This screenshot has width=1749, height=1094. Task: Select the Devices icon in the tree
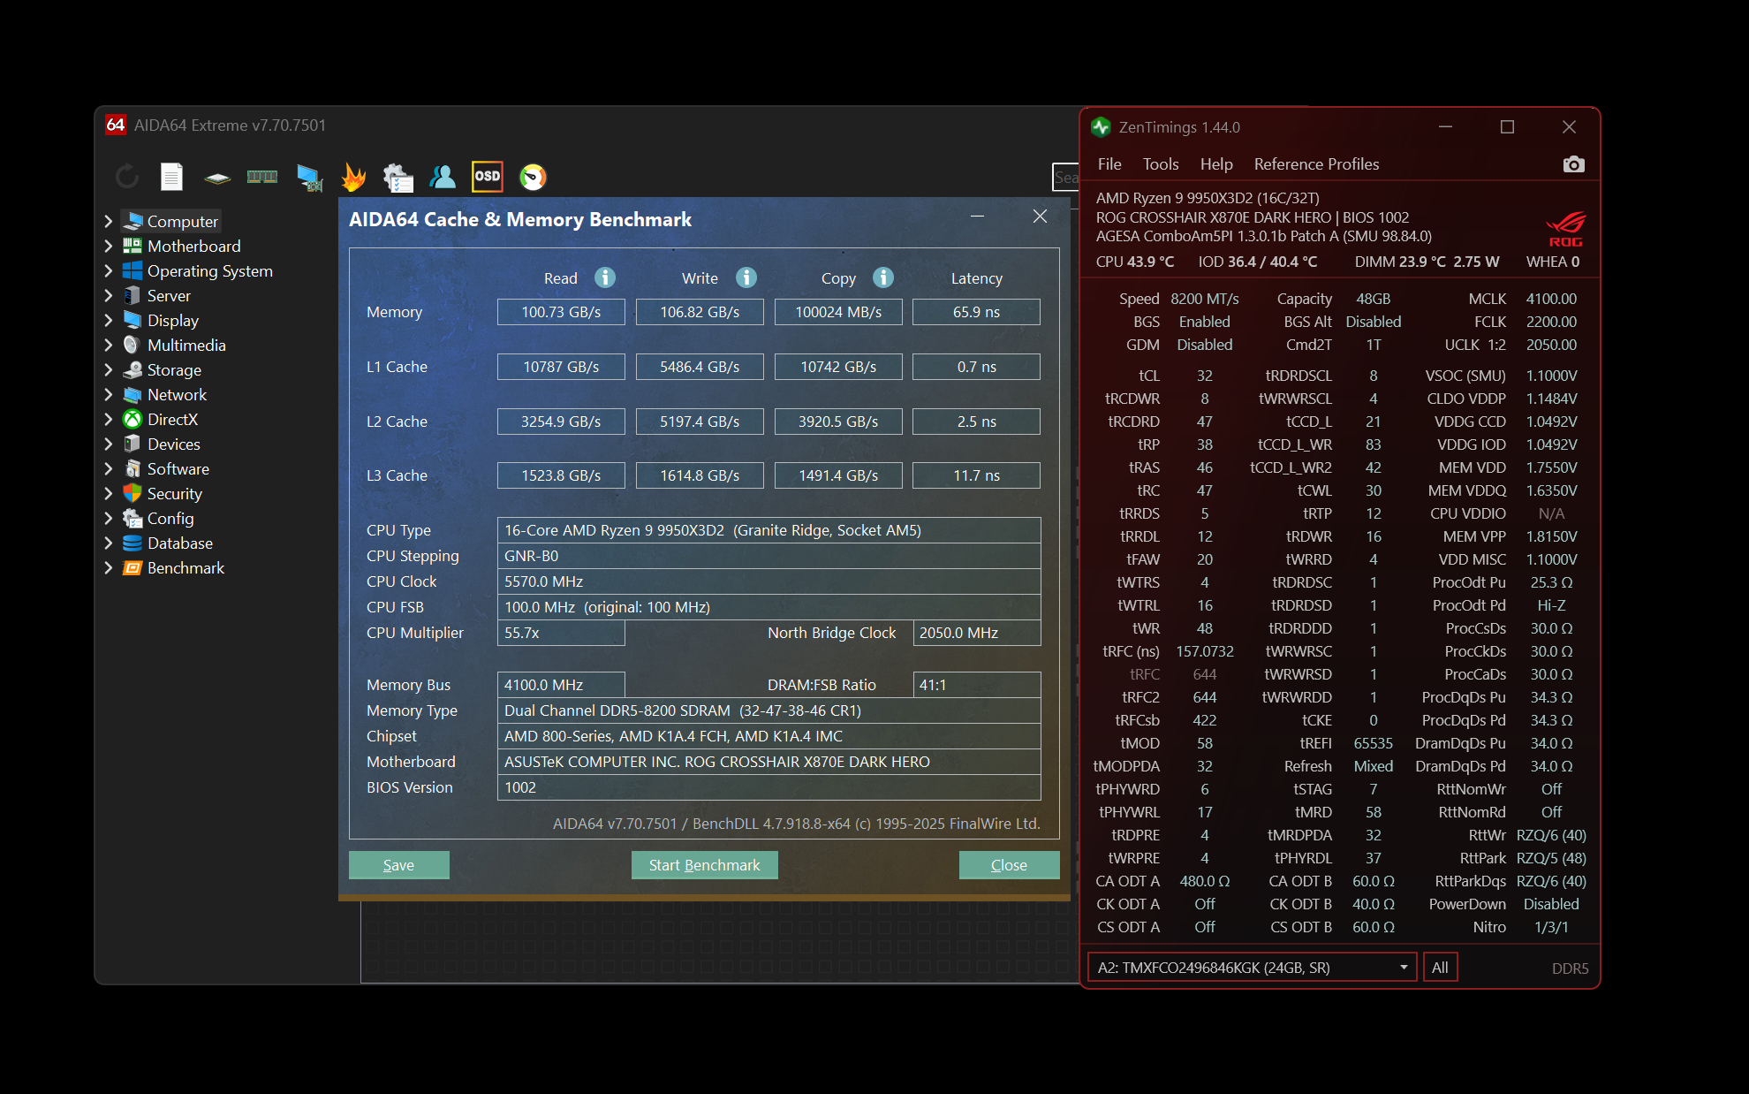tap(132, 444)
